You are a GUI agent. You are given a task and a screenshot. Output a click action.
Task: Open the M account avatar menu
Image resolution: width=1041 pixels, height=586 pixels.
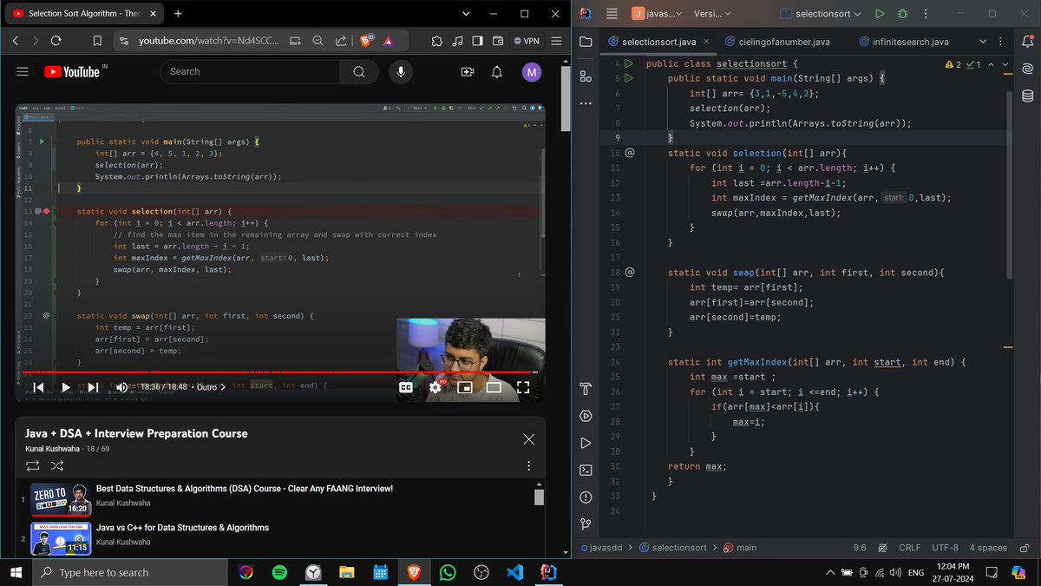531,72
